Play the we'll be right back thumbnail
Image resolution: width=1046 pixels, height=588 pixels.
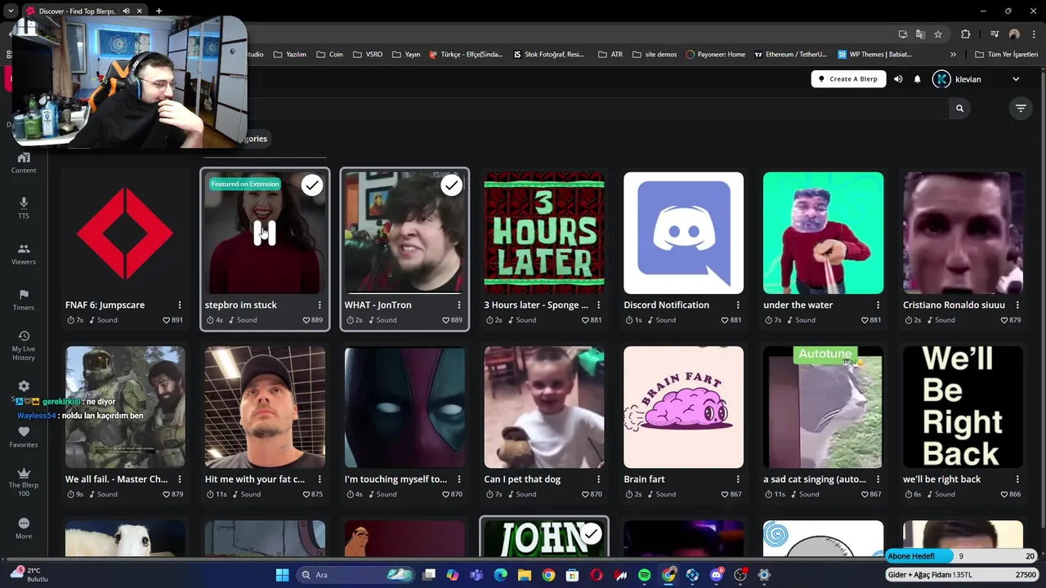point(963,407)
